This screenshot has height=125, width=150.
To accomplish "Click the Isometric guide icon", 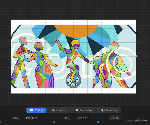I will pyautogui.click(x=53, y=110).
